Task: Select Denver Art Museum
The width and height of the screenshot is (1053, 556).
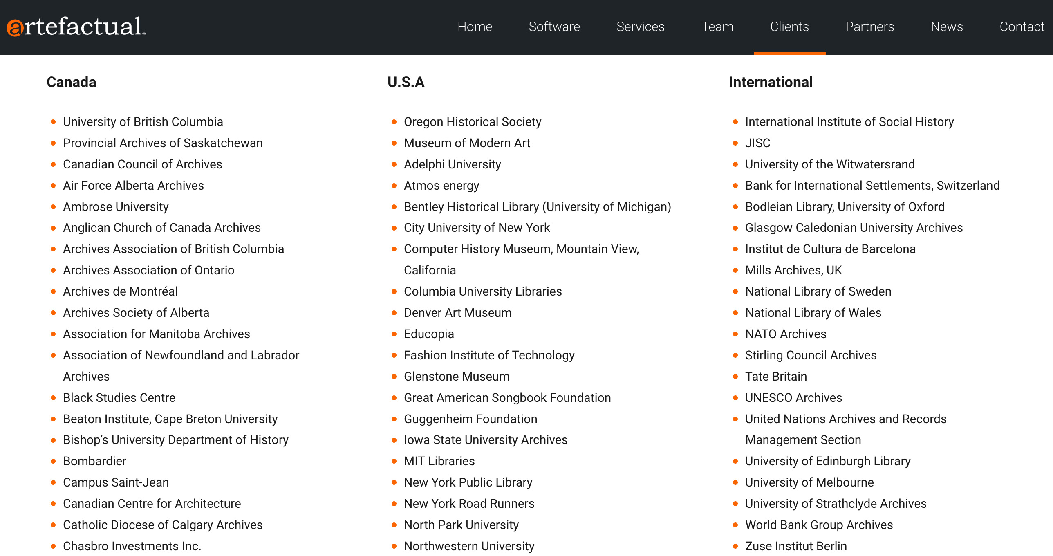Action: [458, 313]
